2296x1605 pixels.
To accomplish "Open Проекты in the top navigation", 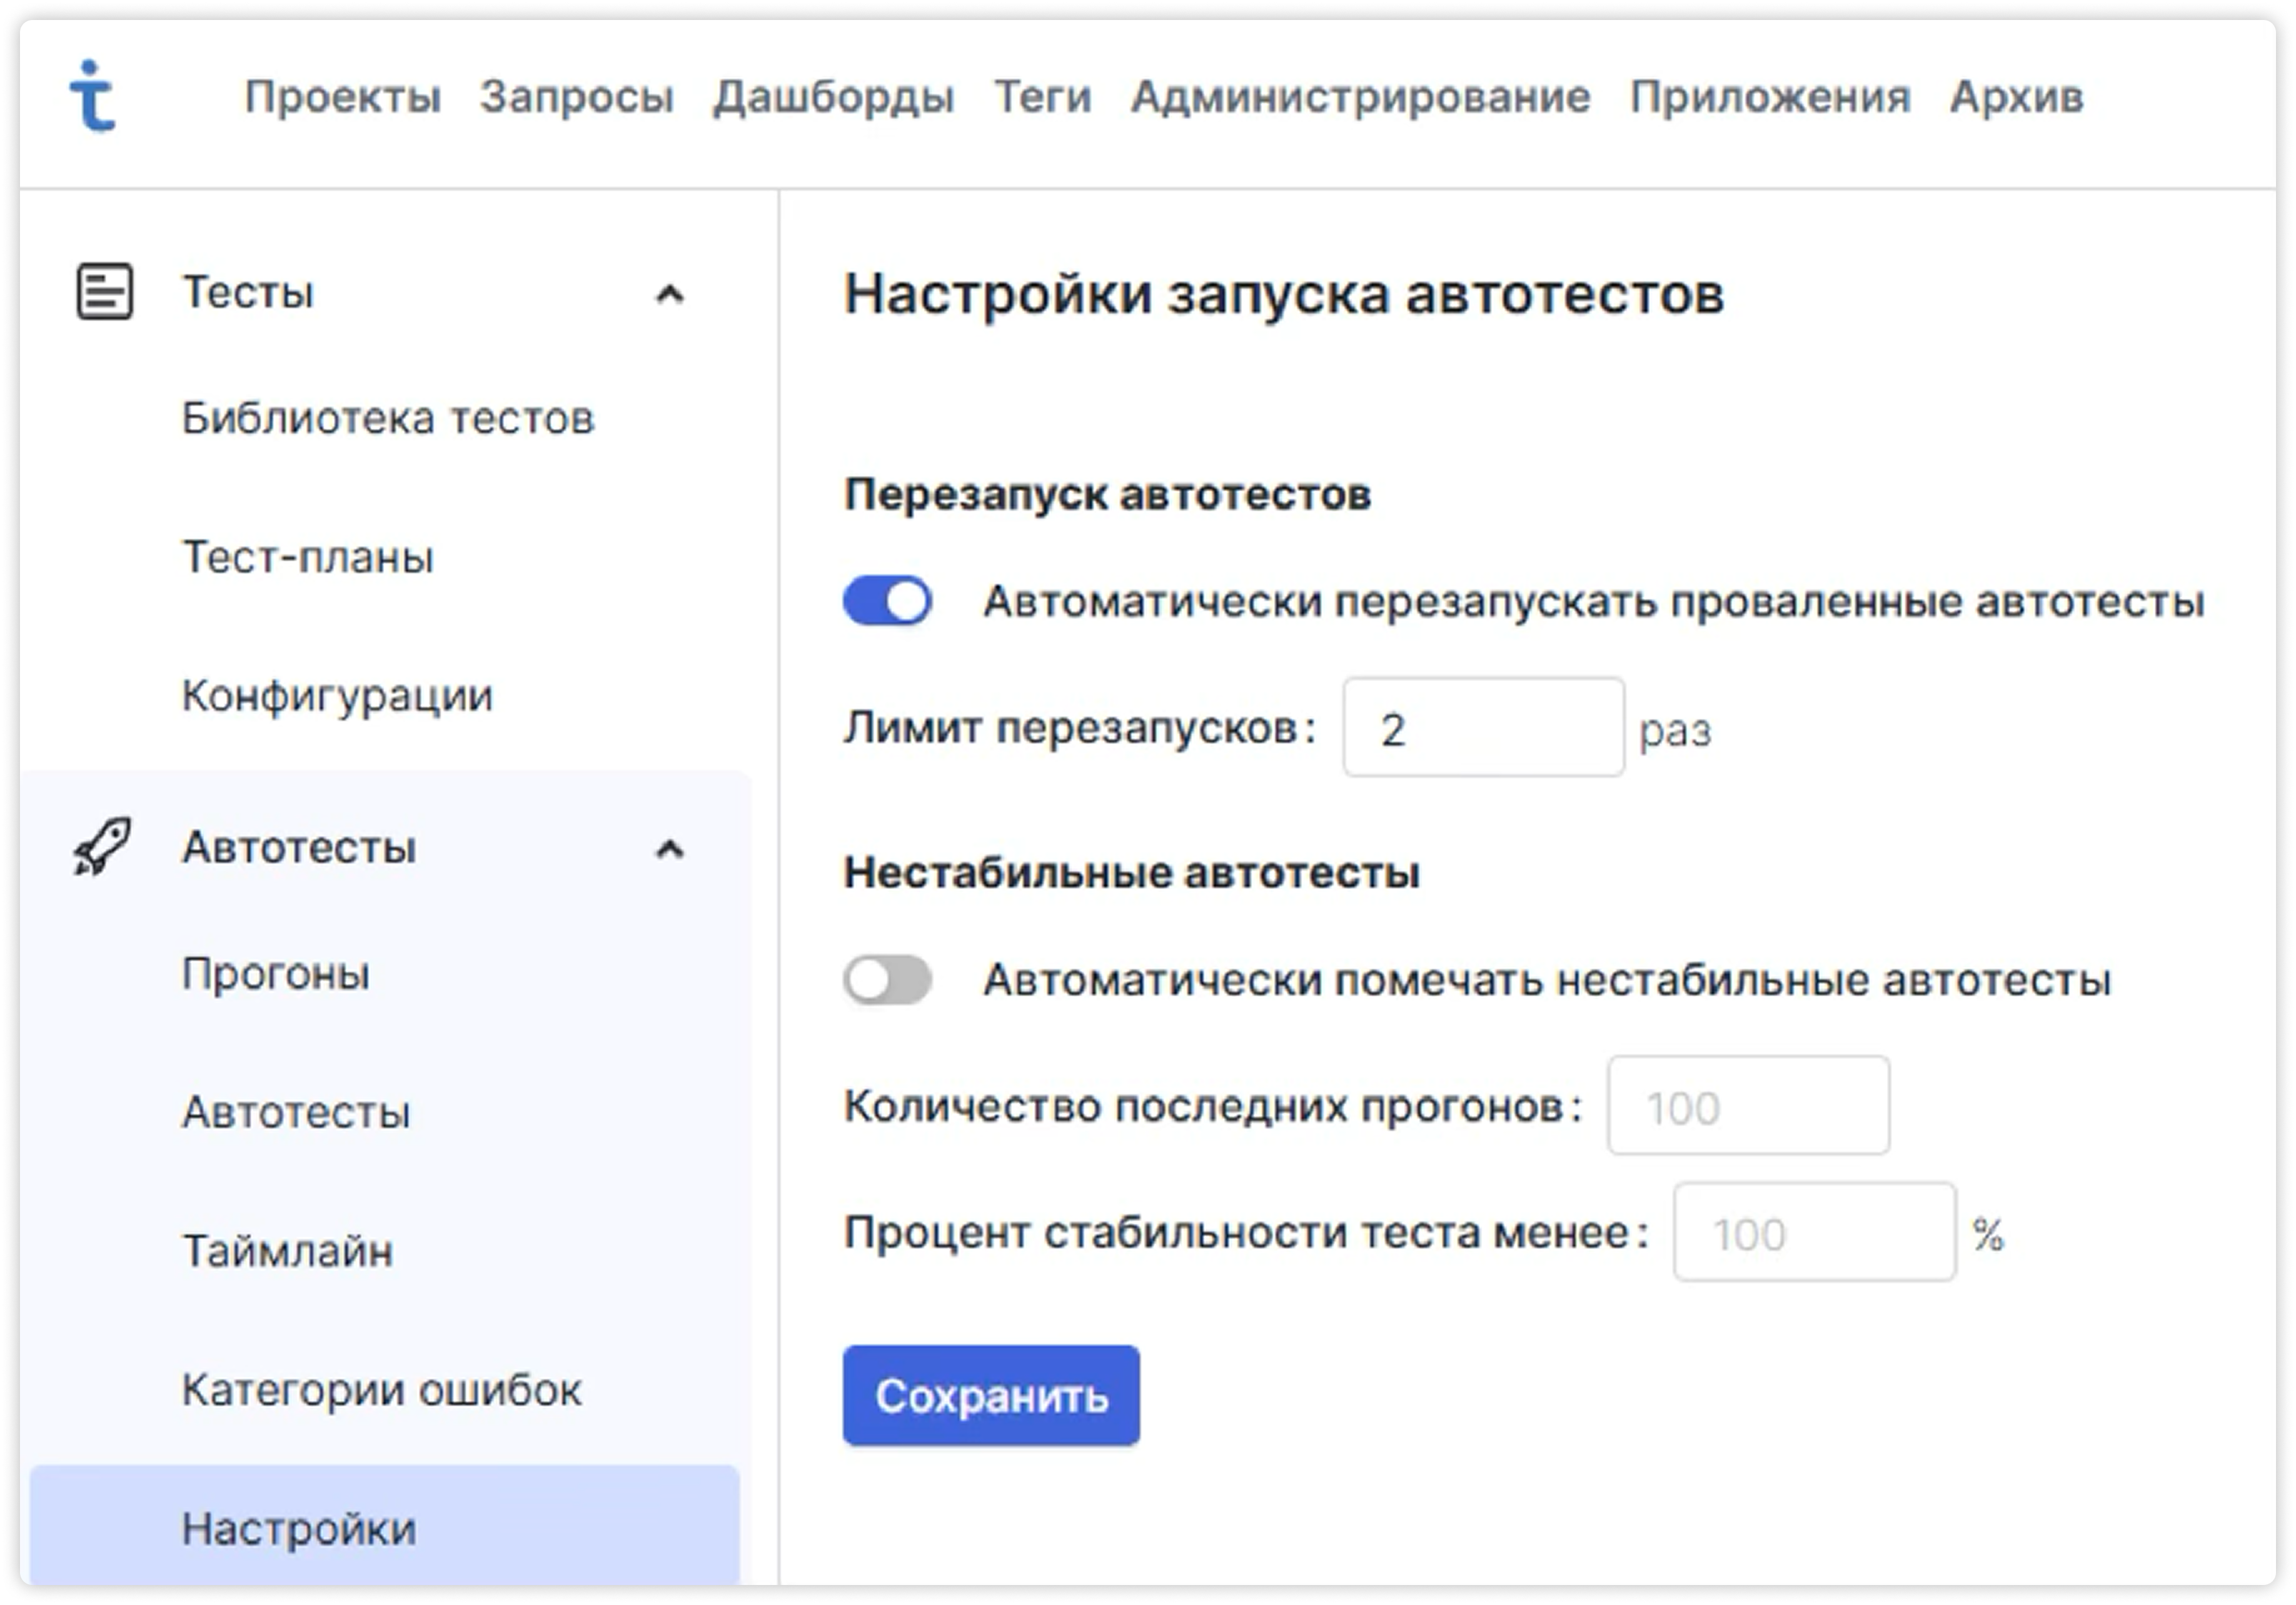I will (343, 97).
